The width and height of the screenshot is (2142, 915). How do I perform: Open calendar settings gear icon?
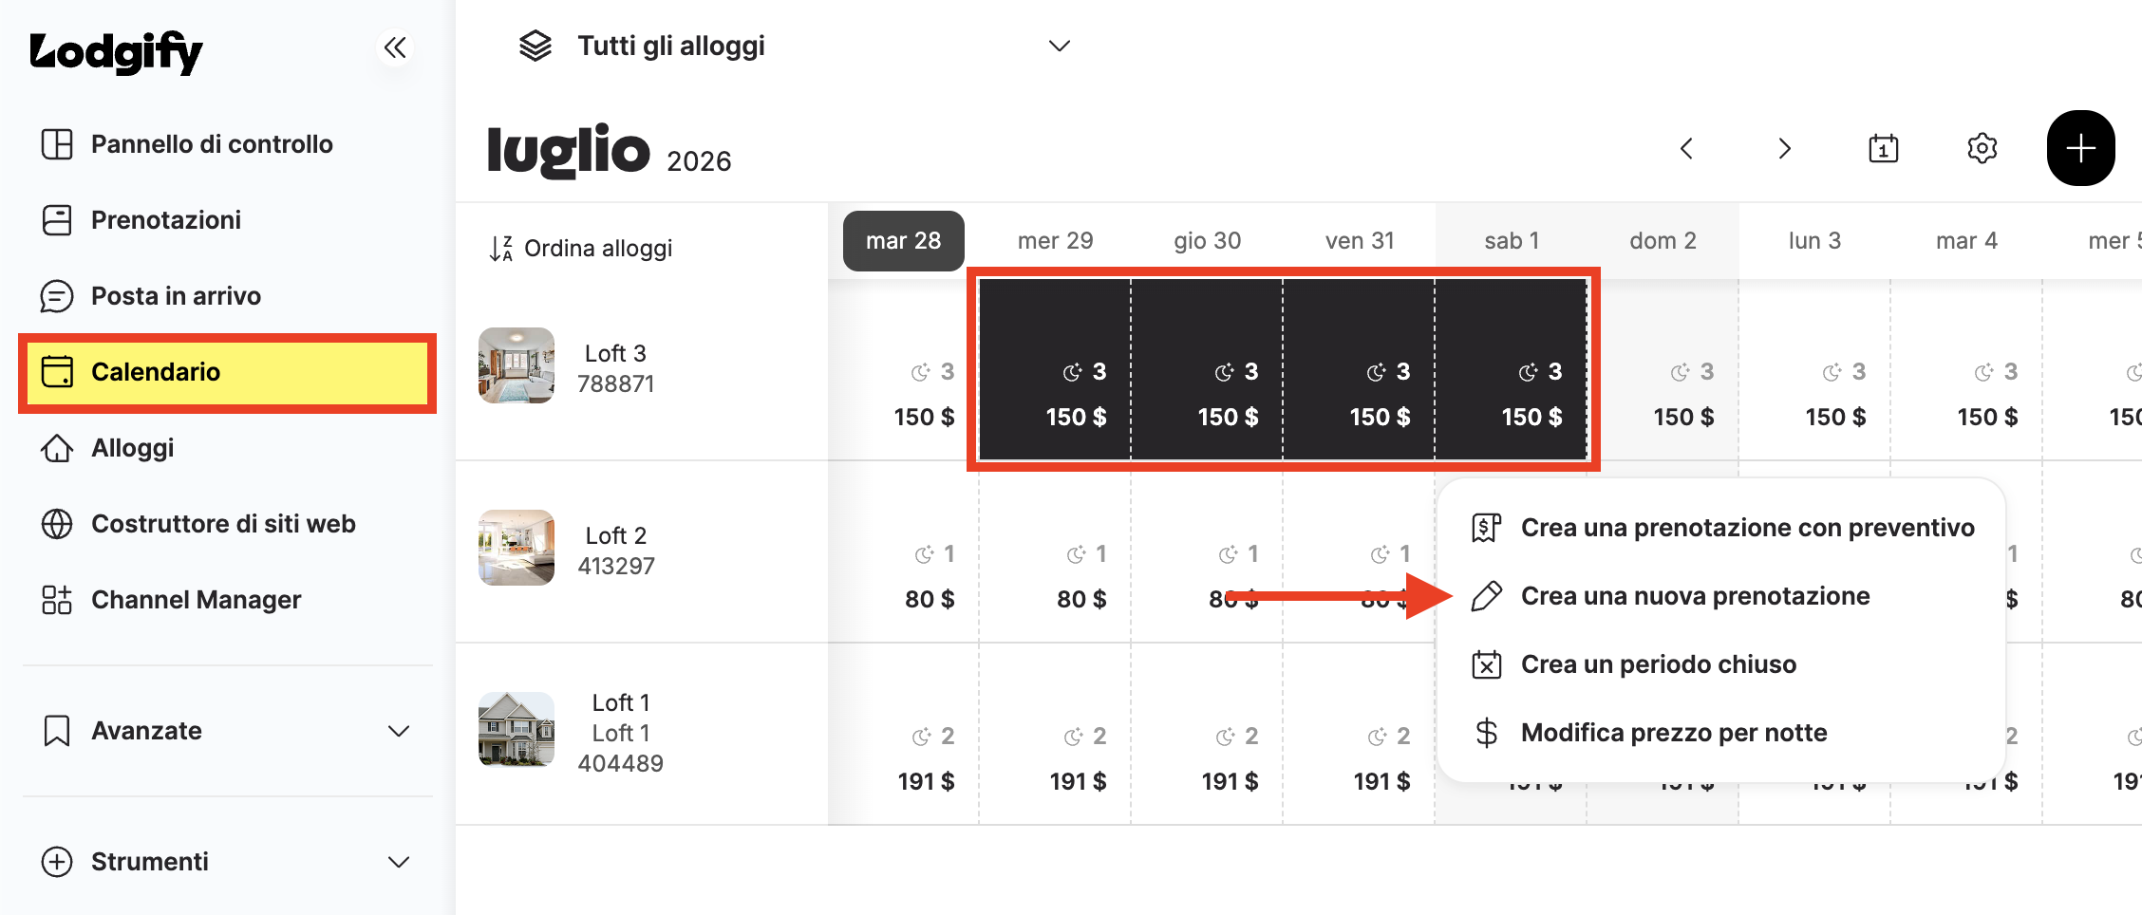pyautogui.click(x=1982, y=148)
